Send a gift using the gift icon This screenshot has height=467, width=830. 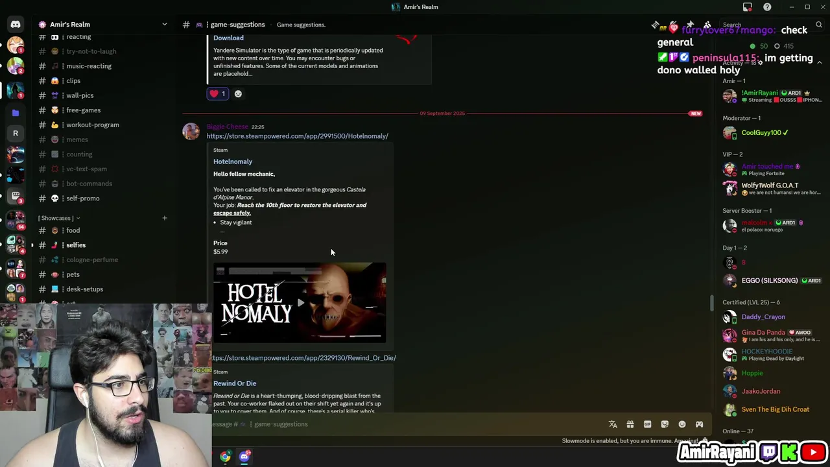tap(630, 424)
